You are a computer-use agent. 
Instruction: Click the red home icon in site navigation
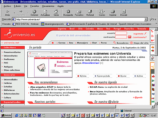pyautogui.click(x=53, y=43)
